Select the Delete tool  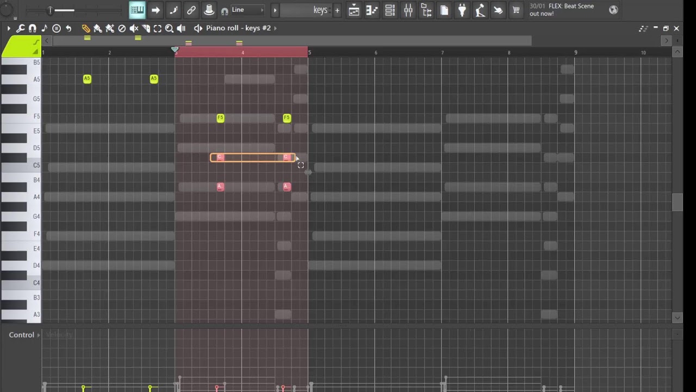pyautogui.click(x=122, y=28)
